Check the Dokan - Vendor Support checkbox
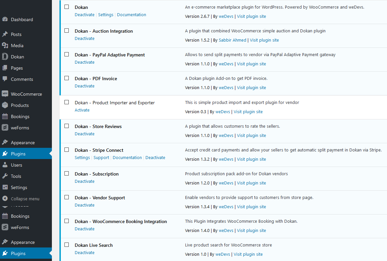This screenshot has height=261, width=387. [x=67, y=197]
